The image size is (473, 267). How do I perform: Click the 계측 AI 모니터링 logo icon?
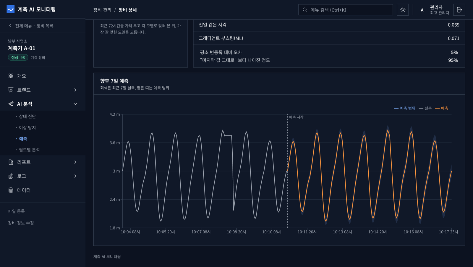[x=11, y=9]
